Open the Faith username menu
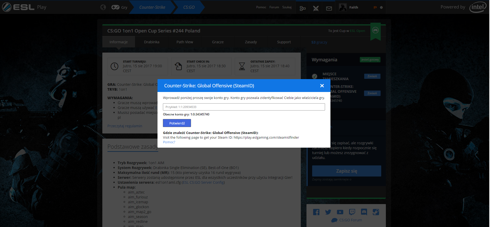490x227 pixels. point(354,7)
